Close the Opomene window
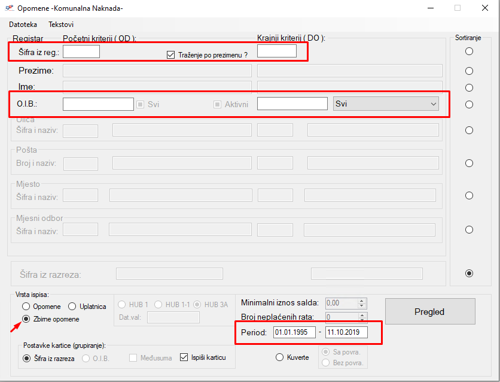Viewport: 500px width, 382px height. point(485,8)
